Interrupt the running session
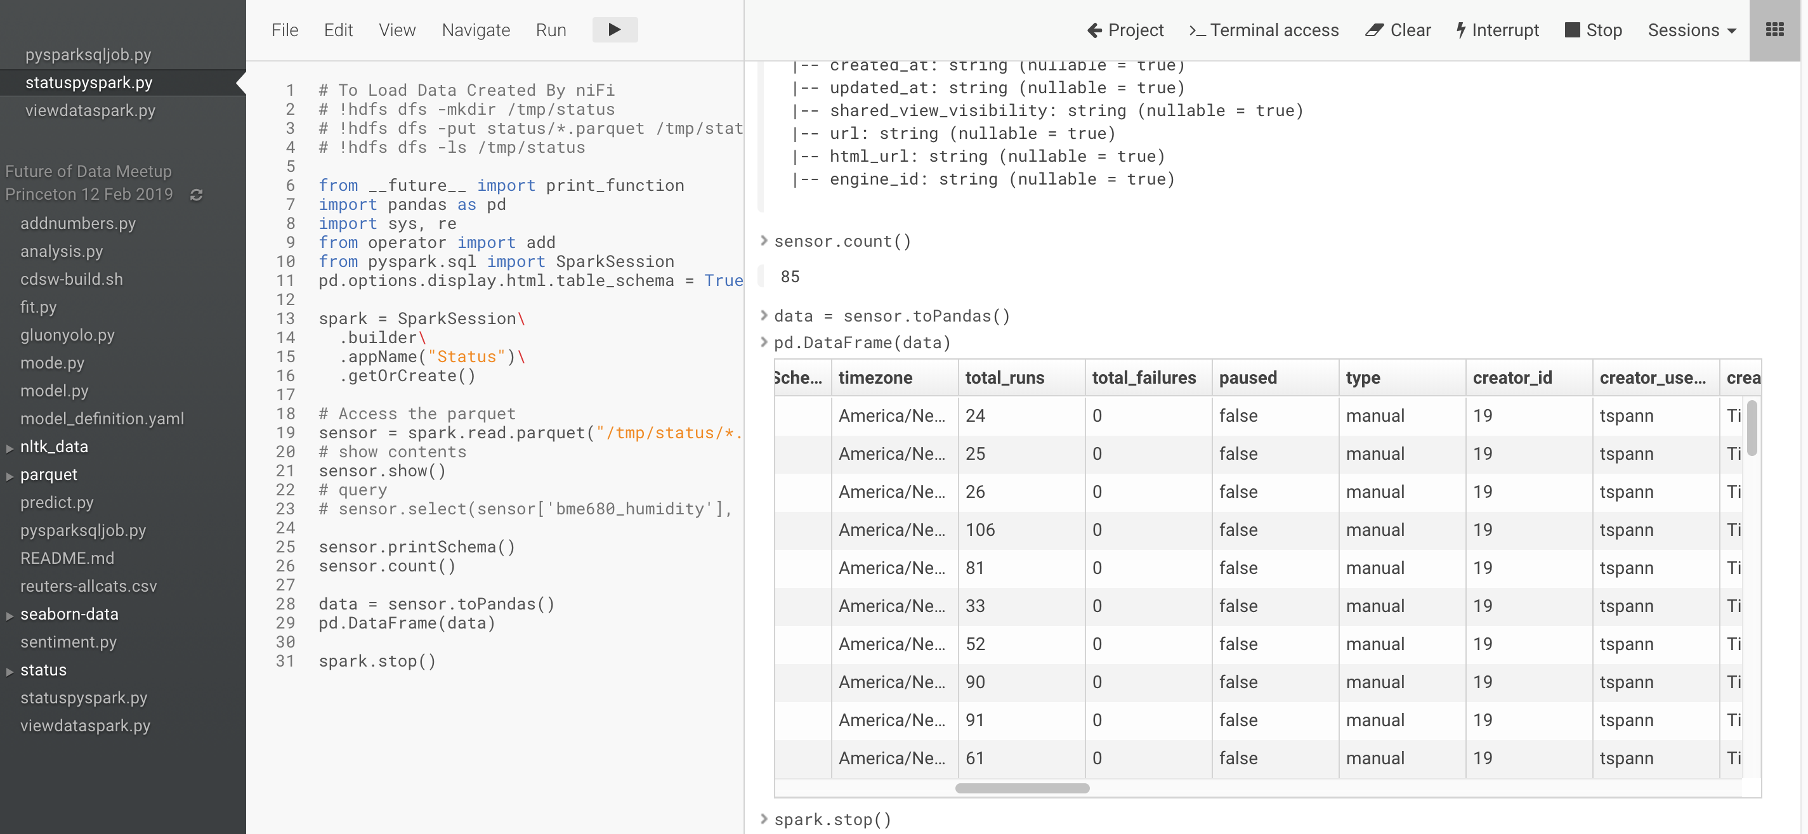This screenshot has height=834, width=1808. [x=1497, y=30]
